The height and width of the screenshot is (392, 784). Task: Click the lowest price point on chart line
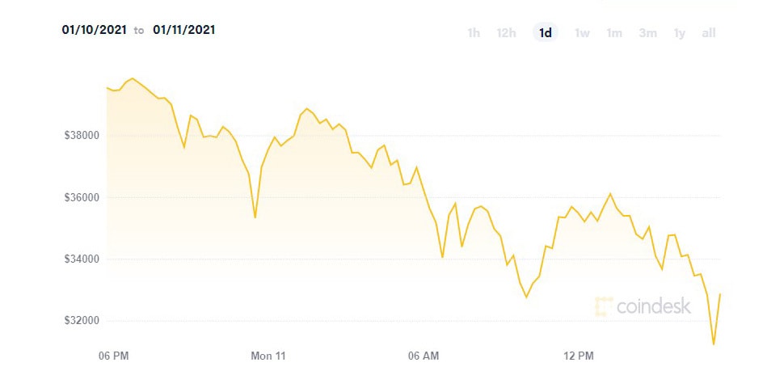[x=713, y=344]
